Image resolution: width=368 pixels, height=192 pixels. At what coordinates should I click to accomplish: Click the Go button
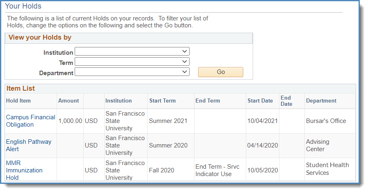pyautogui.click(x=221, y=72)
